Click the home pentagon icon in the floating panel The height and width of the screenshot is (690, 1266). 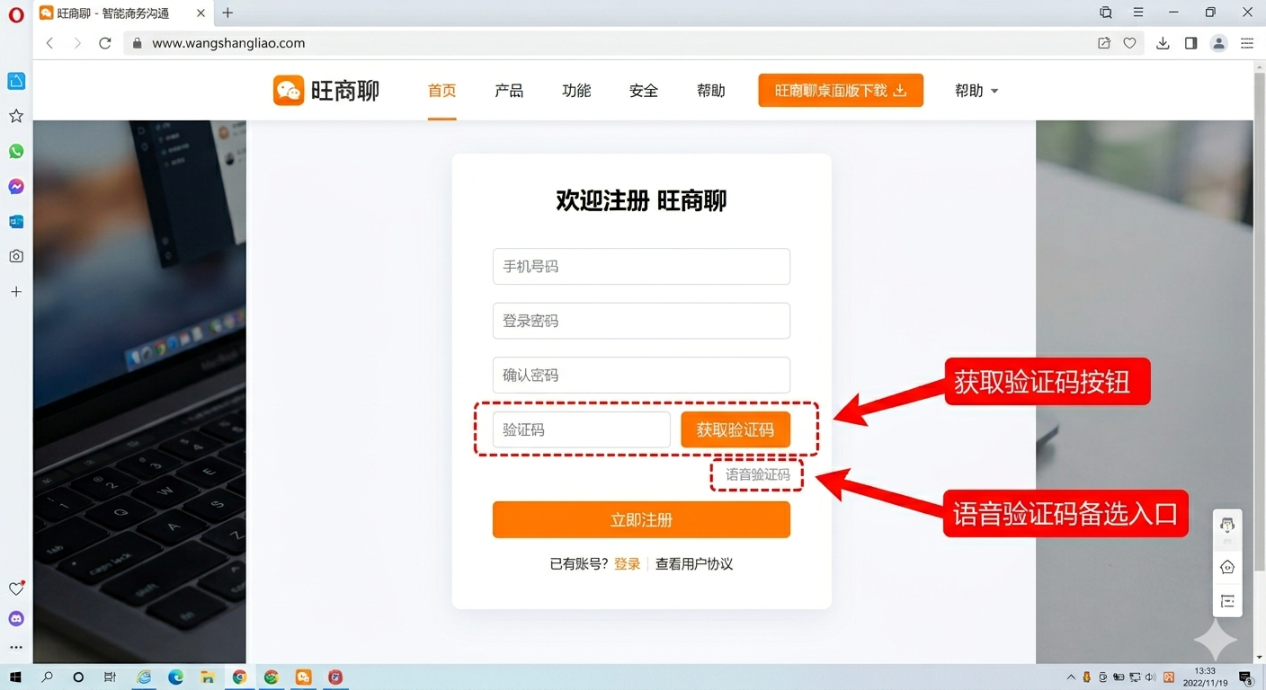1226,567
